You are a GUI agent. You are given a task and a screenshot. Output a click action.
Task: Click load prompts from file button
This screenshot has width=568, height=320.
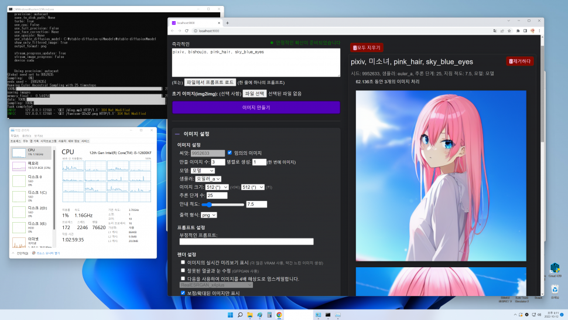pos(210,82)
